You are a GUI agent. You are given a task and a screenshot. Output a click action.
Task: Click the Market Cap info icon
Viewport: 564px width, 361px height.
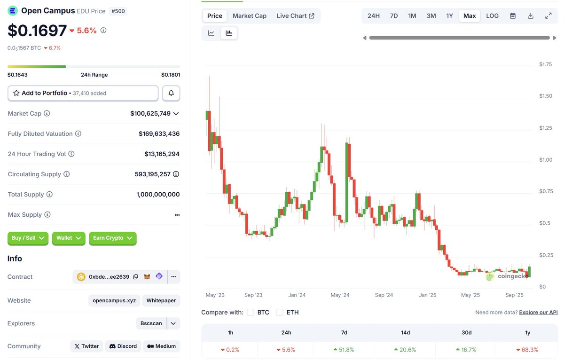pos(47,114)
